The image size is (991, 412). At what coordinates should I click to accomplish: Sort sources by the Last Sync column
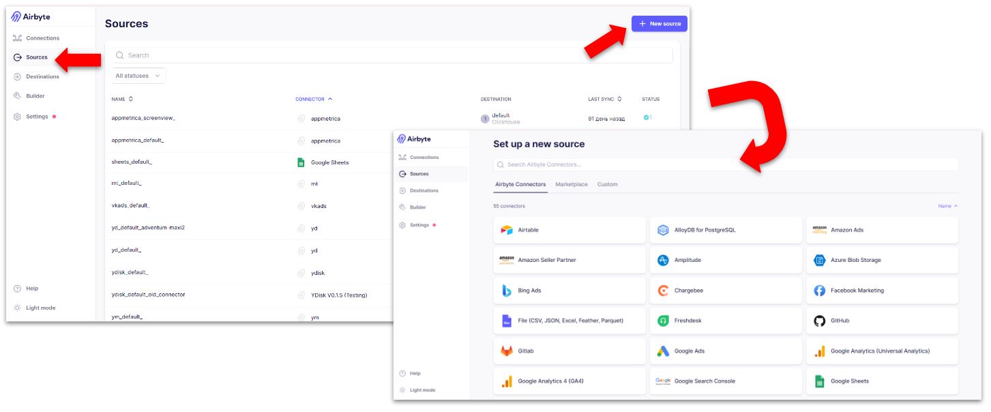(604, 99)
